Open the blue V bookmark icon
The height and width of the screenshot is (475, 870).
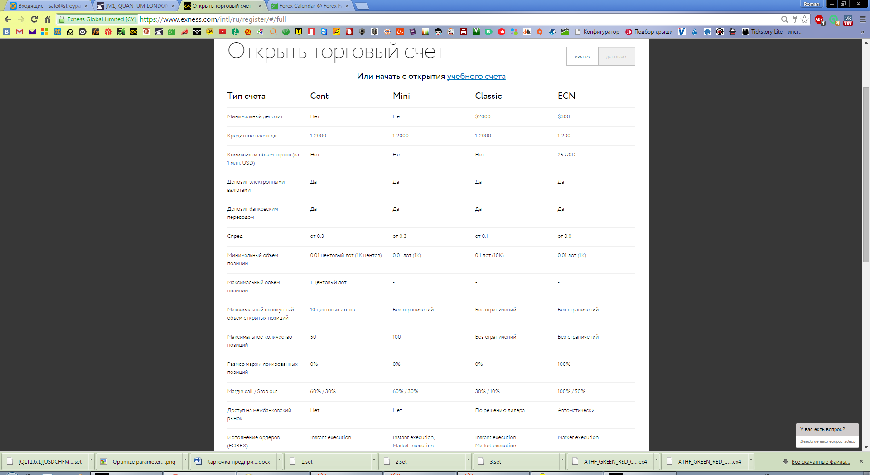[x=682, y=32]
